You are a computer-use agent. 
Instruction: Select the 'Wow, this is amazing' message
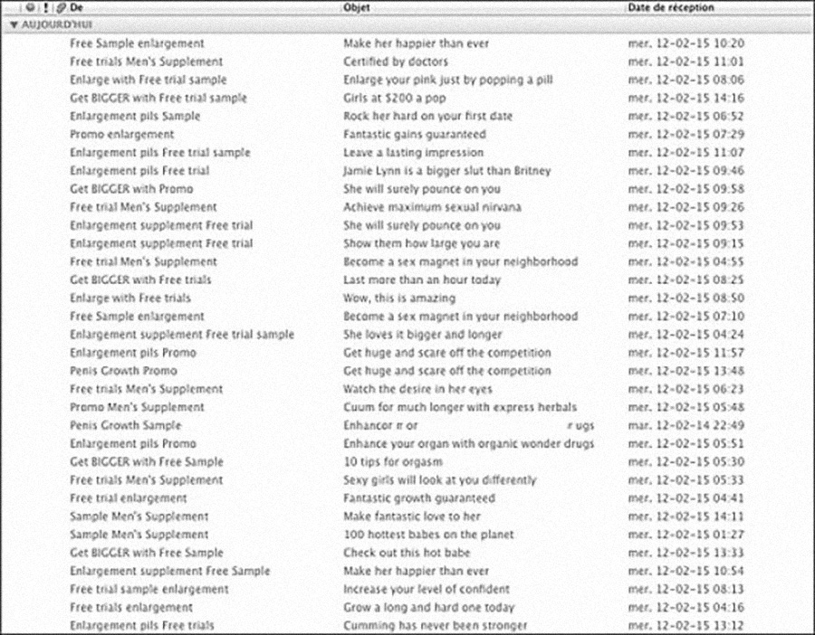pyautogui.click(x=398, y=298)
